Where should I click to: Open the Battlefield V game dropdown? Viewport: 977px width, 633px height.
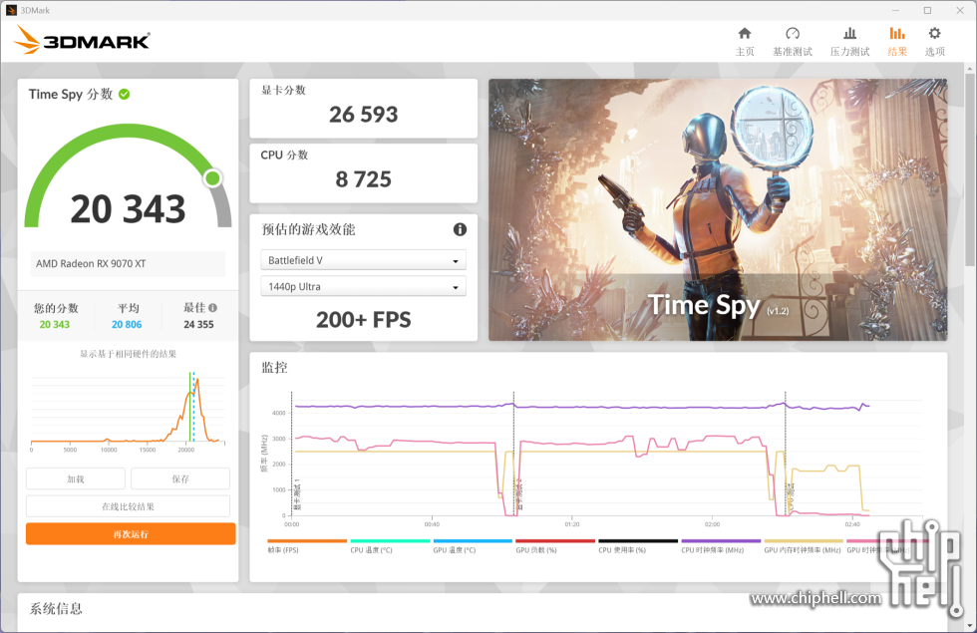point(363,259)
